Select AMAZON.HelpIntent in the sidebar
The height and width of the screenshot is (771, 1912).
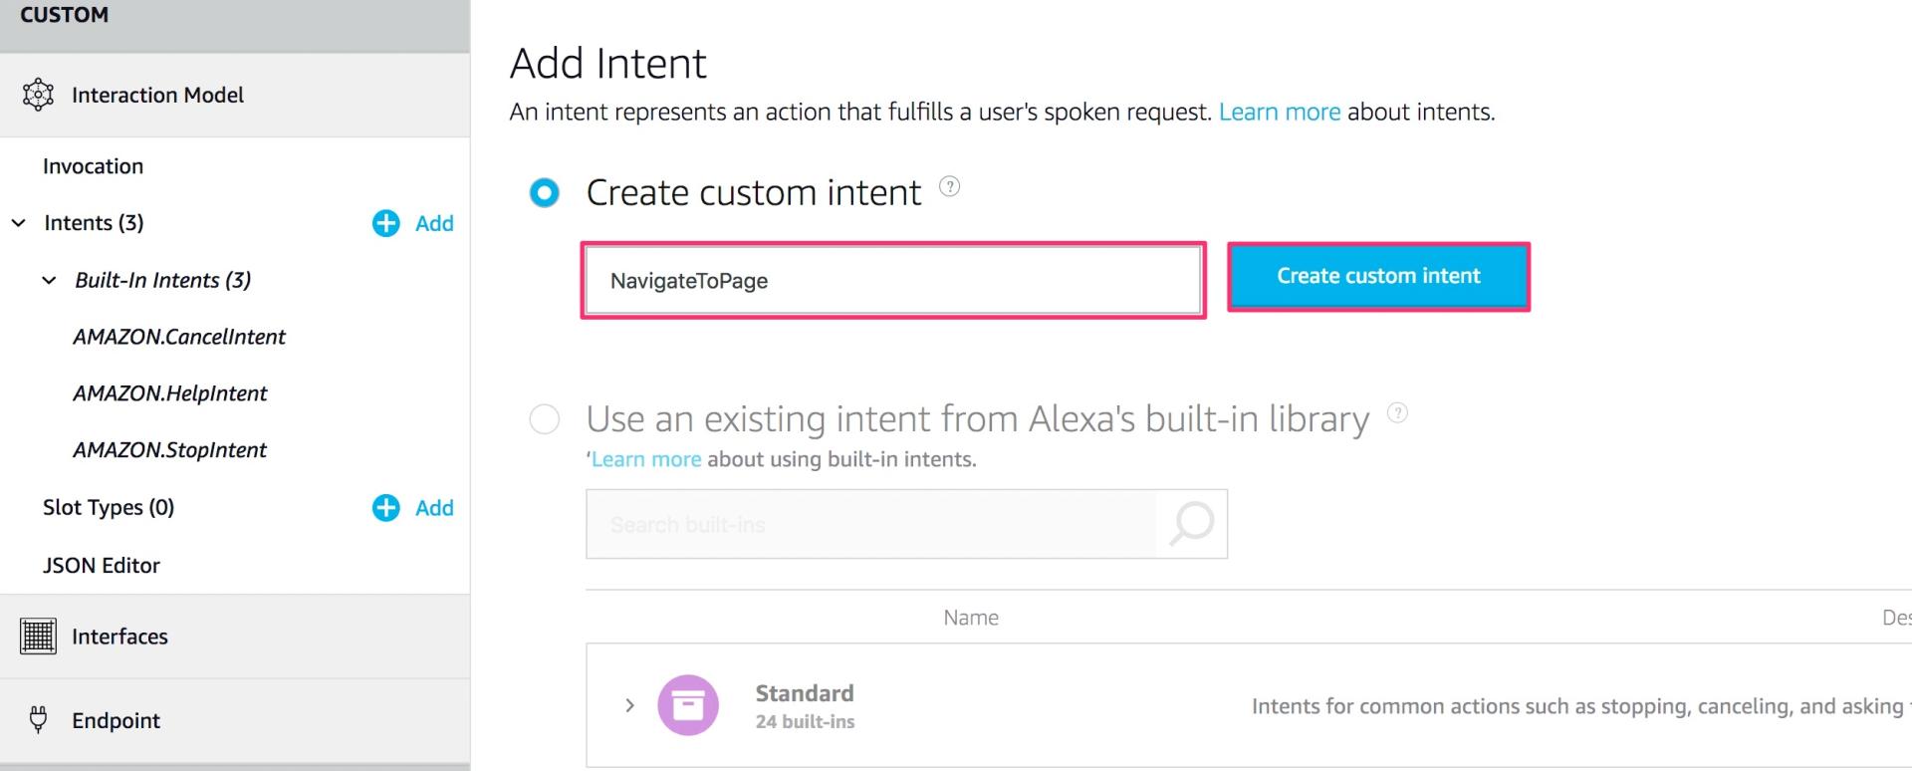169,393
